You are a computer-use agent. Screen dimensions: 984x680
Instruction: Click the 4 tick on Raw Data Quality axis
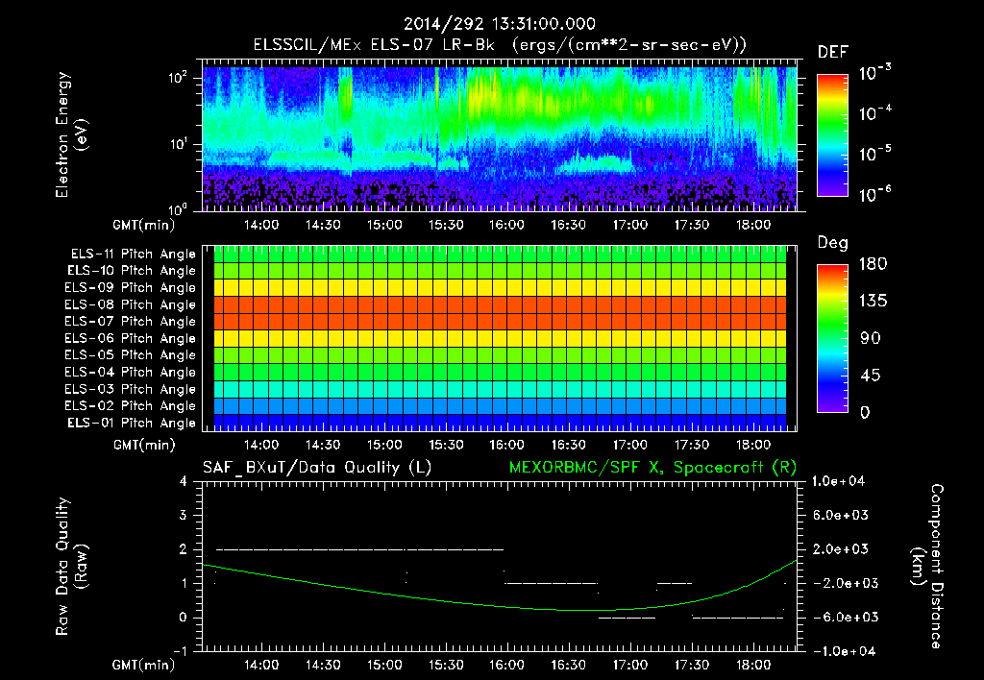pyautogui.click(x=184, y=481)
